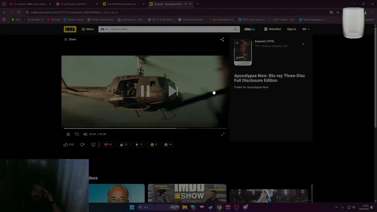Viewport: 377px width, 212px height.
Task: Mute the trailer volume
Action: point(85,134)
